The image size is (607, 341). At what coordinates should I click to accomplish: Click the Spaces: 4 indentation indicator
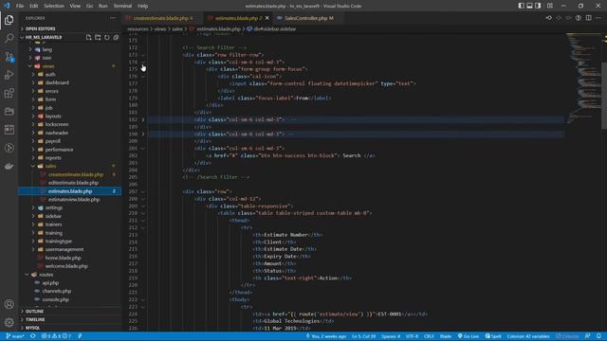[391, 336]
